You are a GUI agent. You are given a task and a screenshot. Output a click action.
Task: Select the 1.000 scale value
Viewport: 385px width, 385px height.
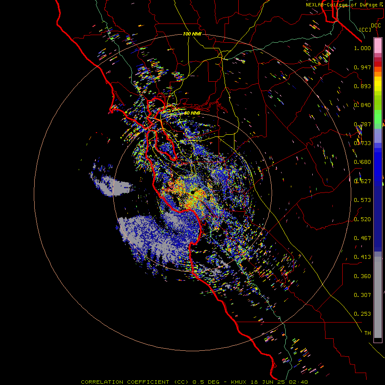[x=362, y=48]
